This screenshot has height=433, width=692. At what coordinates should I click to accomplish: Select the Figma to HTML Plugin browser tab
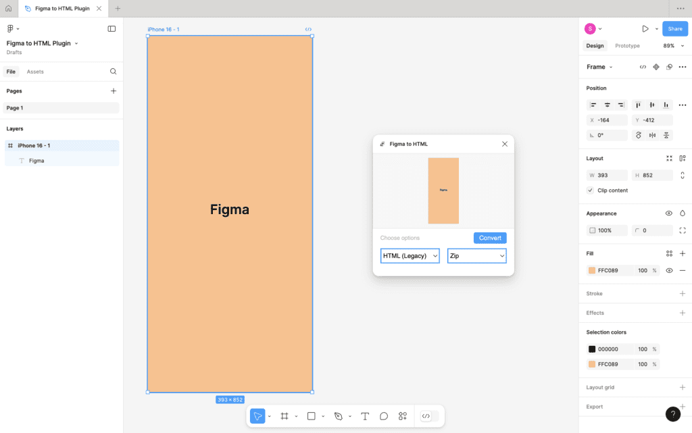point(62,8)
